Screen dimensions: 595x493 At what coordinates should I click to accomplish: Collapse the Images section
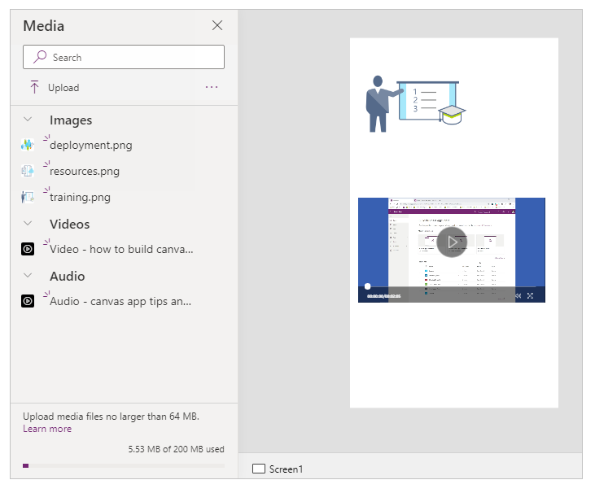28,120
